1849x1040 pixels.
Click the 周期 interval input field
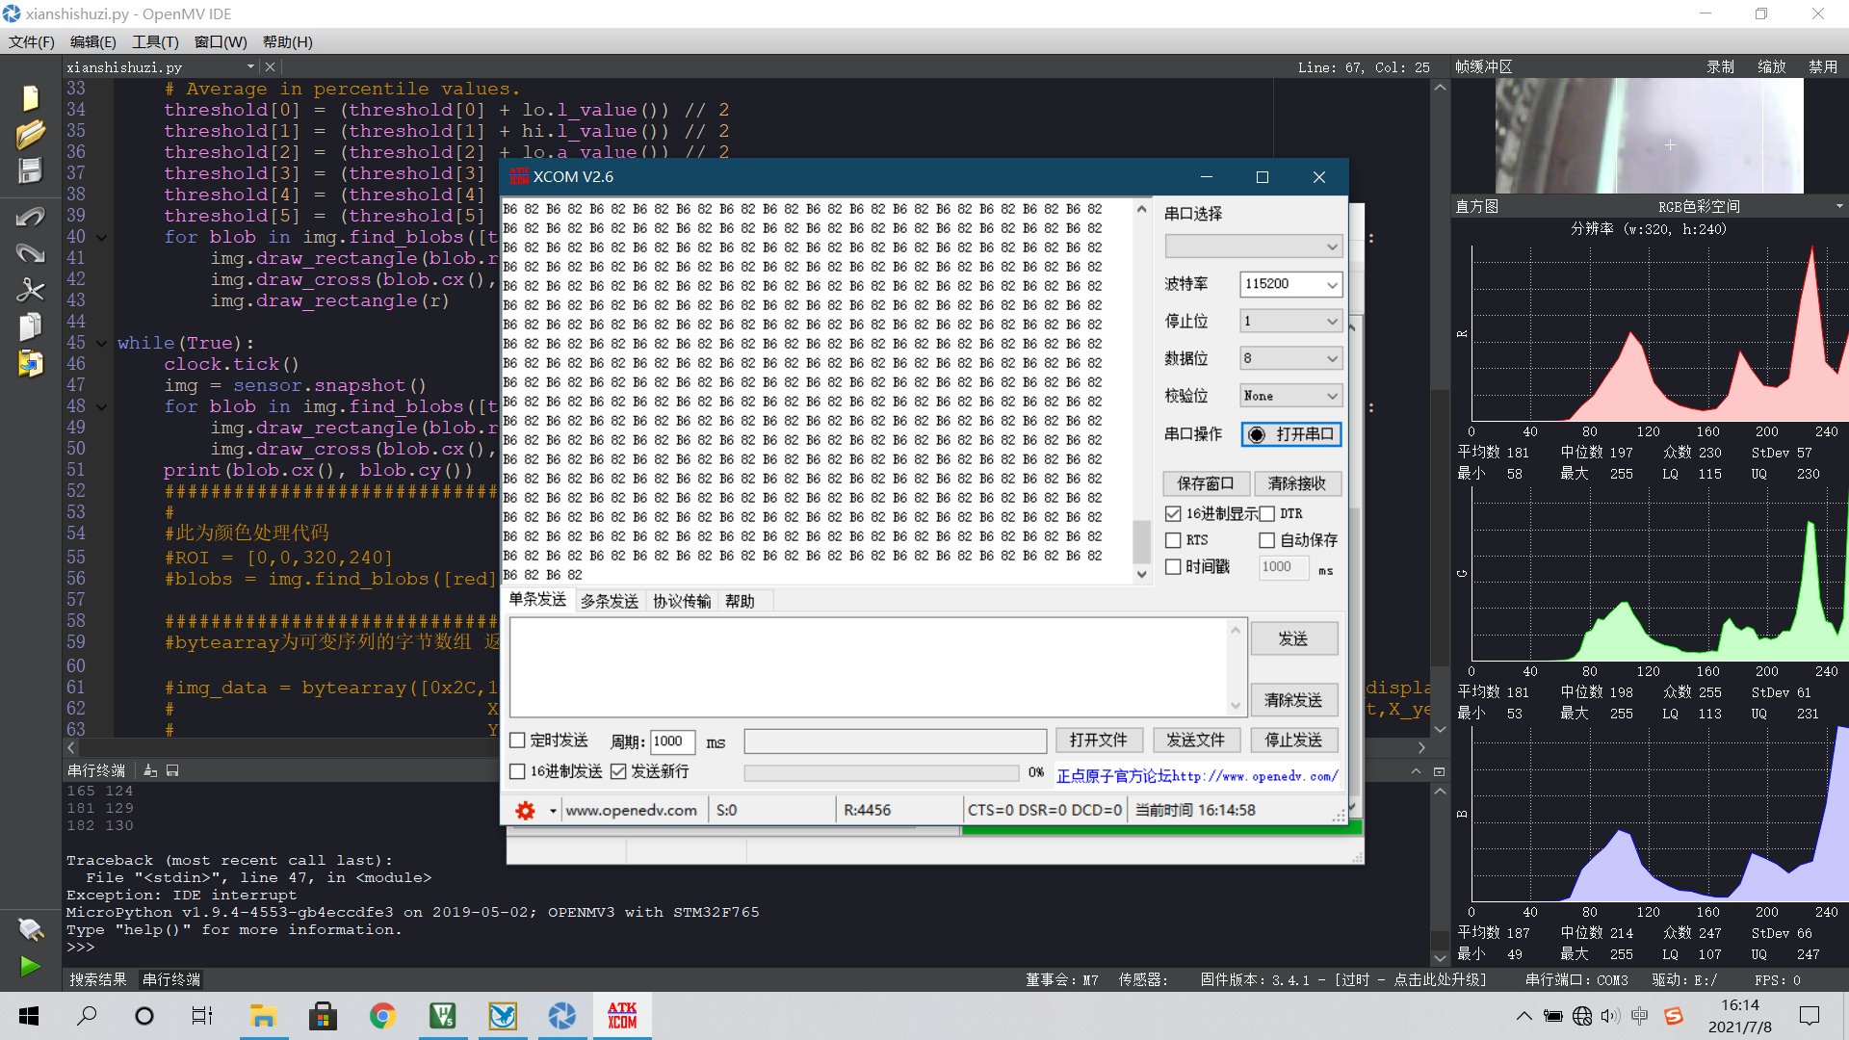pyautogui.click(x=671, y=741)
